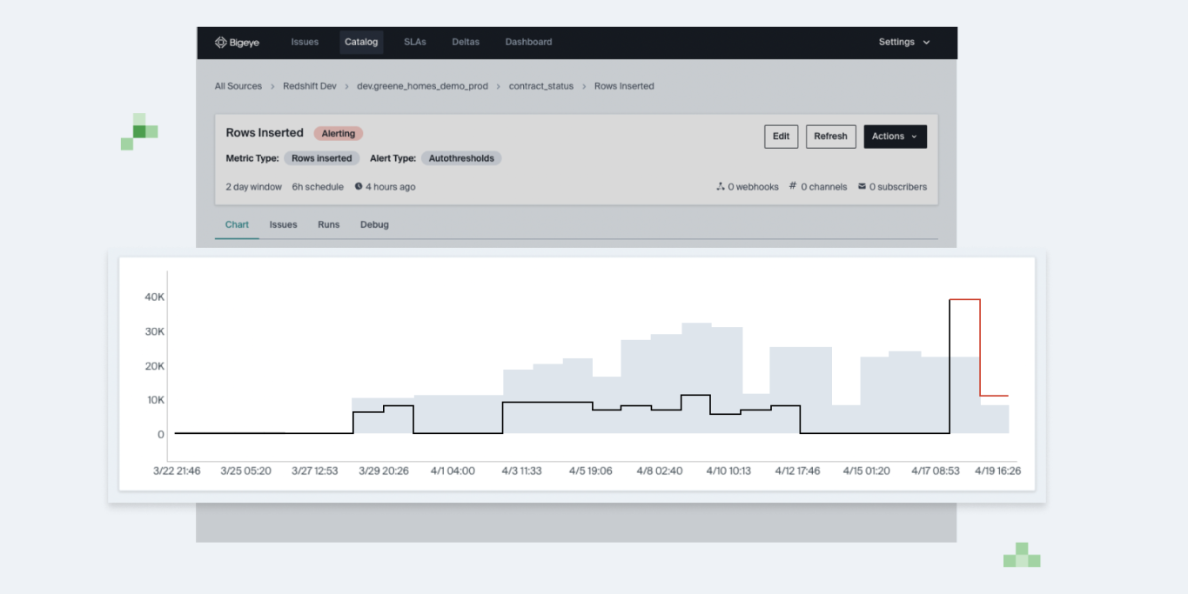Click the Bigeye logo icon

(220, 42)
